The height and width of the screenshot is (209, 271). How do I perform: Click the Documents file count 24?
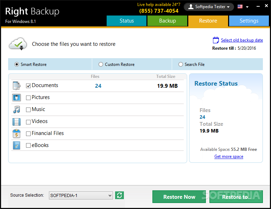coord(98,86)
